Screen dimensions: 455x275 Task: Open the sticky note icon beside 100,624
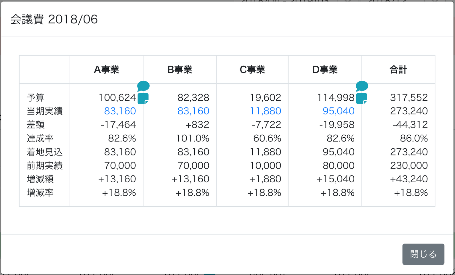[143, 99]
